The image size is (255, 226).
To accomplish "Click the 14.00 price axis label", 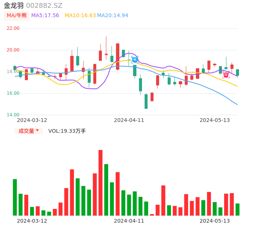I will click(x=13, y=115).
